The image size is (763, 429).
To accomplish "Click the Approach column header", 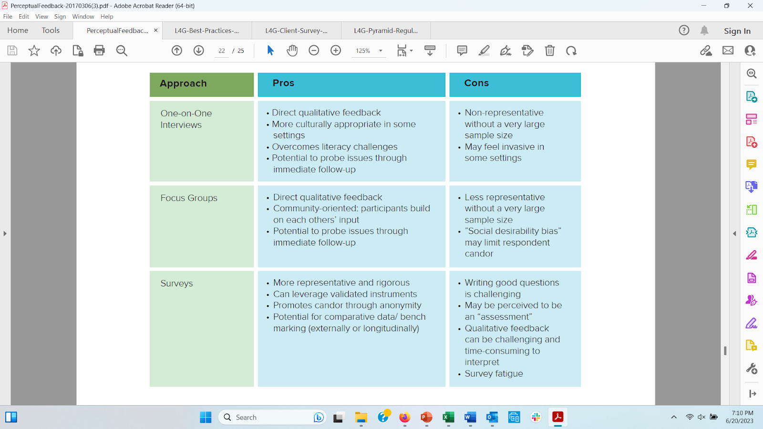I will (x=202, y=85).
